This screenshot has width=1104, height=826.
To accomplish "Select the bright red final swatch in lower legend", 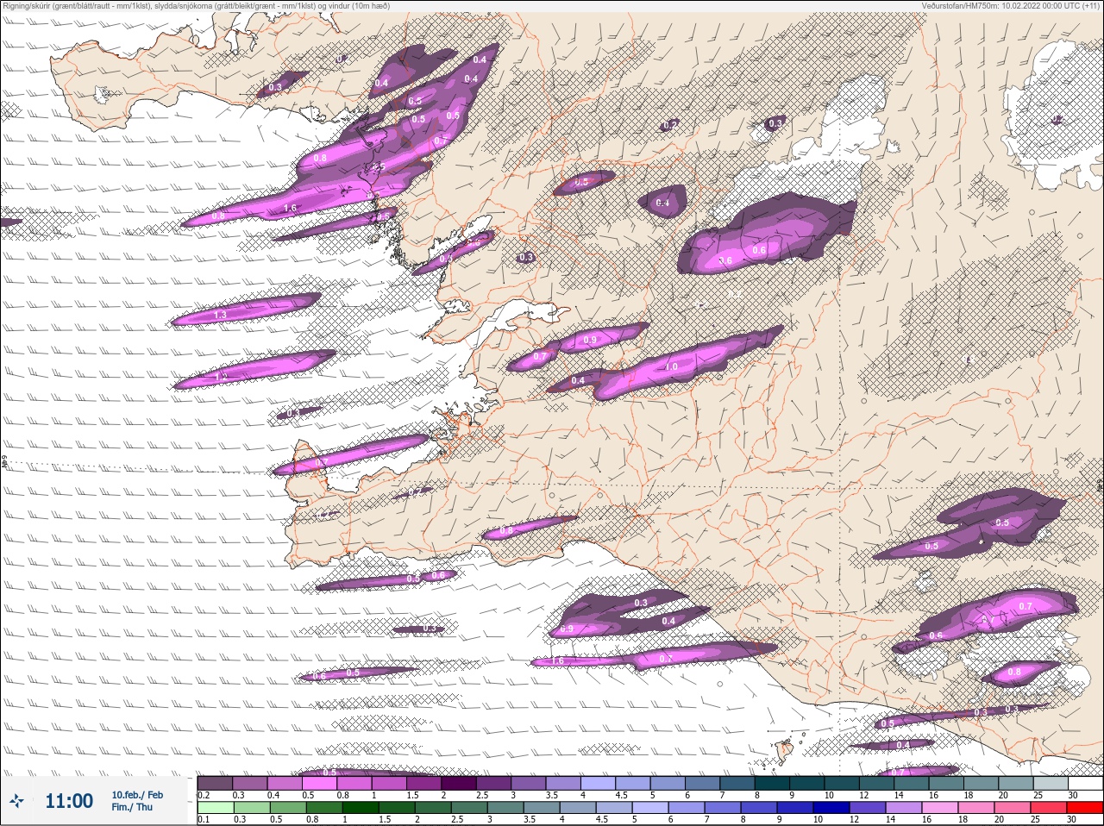I will [1085, 808].
